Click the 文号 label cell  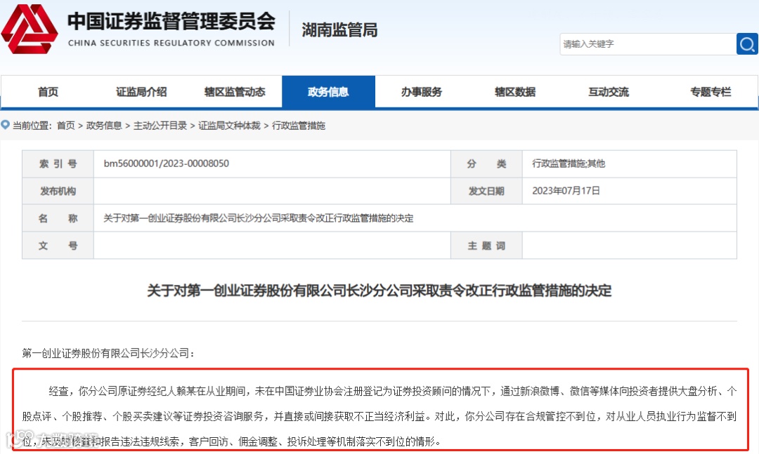58,246
